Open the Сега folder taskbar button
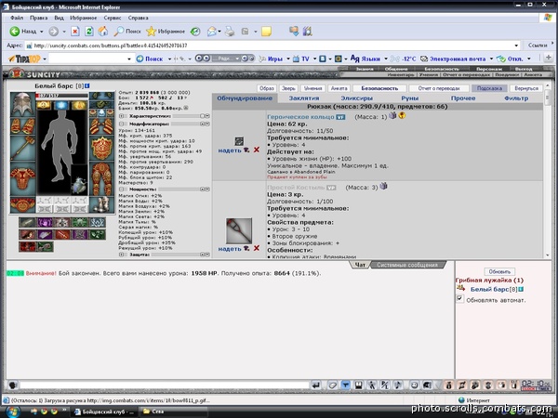The image size is (558, 418). pos(173,411)
